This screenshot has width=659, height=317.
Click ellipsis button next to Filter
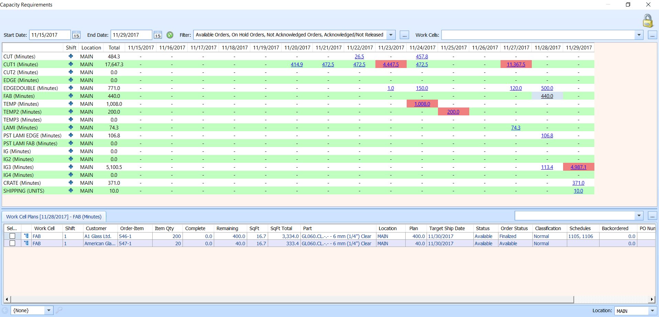click(404, 35)
